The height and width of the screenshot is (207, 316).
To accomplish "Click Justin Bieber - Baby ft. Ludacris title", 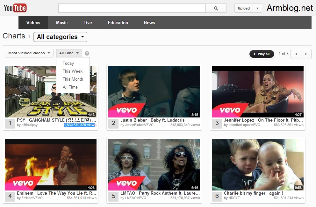I will click(152, 120).
